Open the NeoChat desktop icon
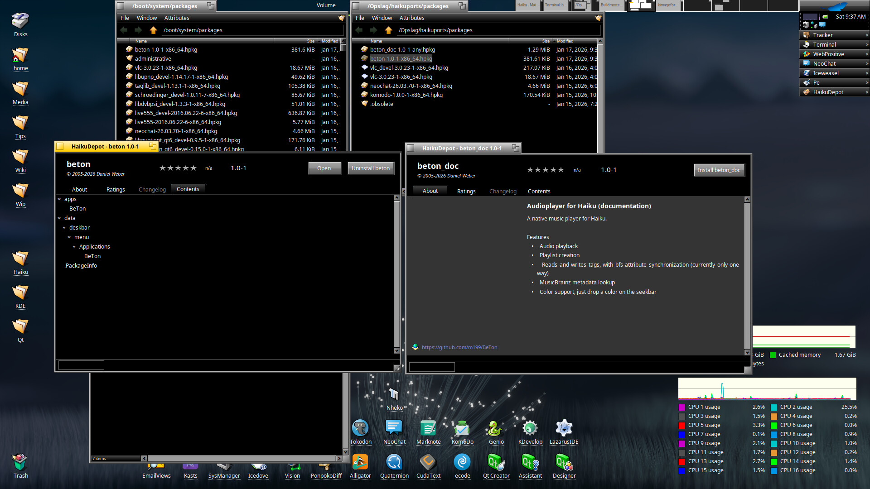 [x=394, y=428]
